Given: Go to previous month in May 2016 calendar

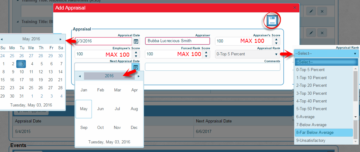Looking at the screenshot, I should [2, 39].
